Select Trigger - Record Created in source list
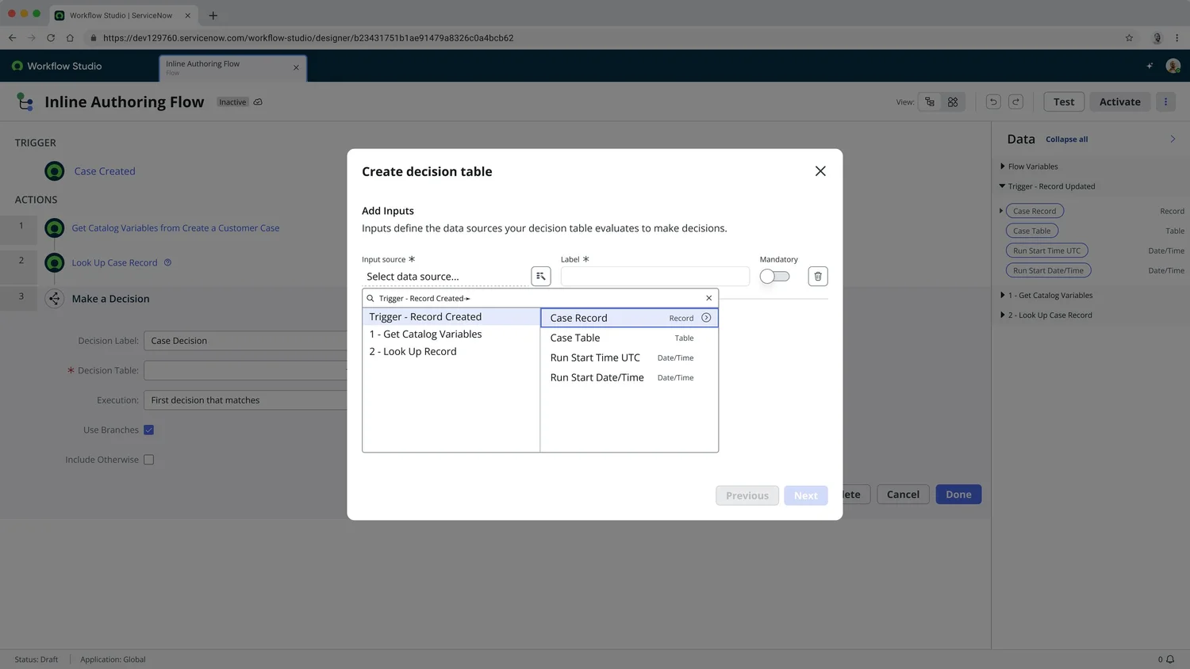The image size is (1190, 669). [451, 316]
